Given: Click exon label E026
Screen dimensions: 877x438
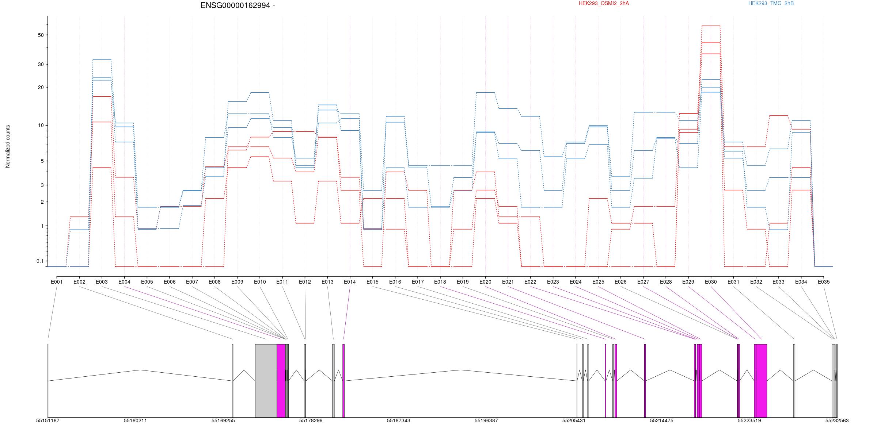Looking at the screenshot, I should pyautogui.click(x=620, y=282).
